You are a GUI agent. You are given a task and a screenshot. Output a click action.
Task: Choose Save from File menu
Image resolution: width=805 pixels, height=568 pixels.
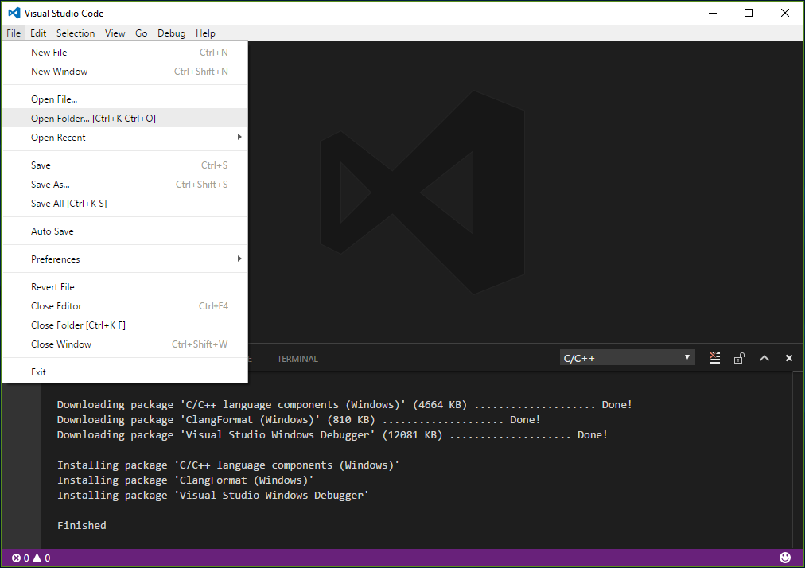[125, 165]
